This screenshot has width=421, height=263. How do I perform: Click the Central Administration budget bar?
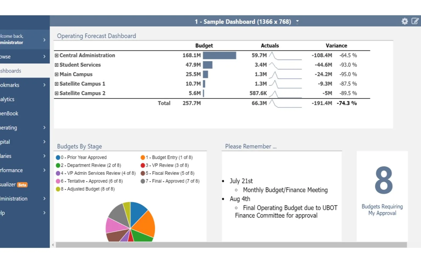[x=219, y=55]
